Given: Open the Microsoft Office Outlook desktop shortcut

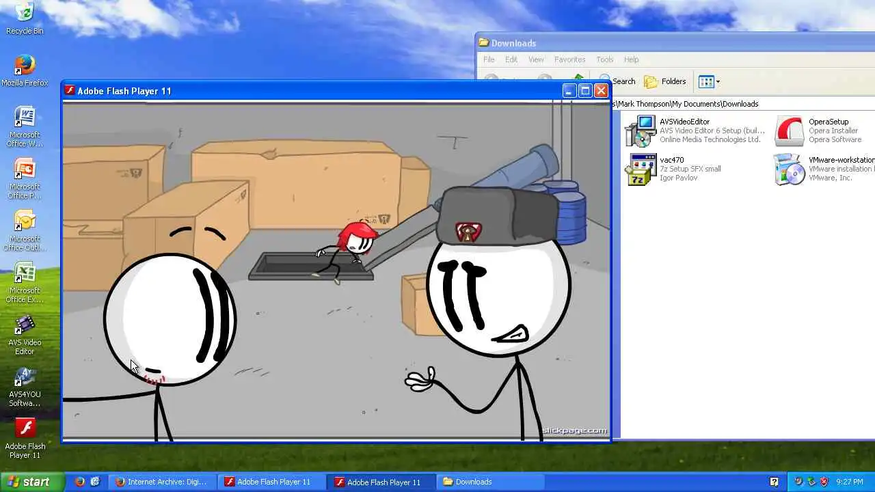Looking at the screenshot, I should pyautogui.click(x=25, y=231).
